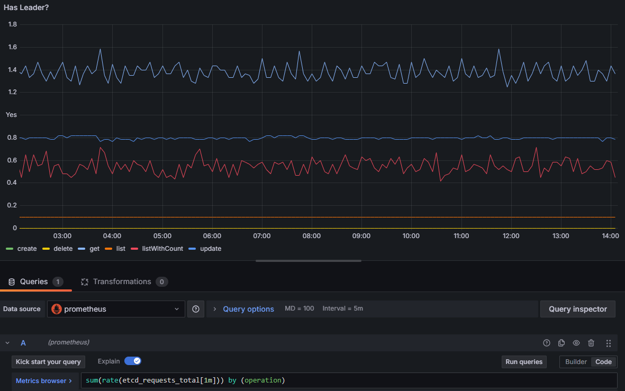
Task: Collapse query A row chevron
Action: tap(7, 343)
